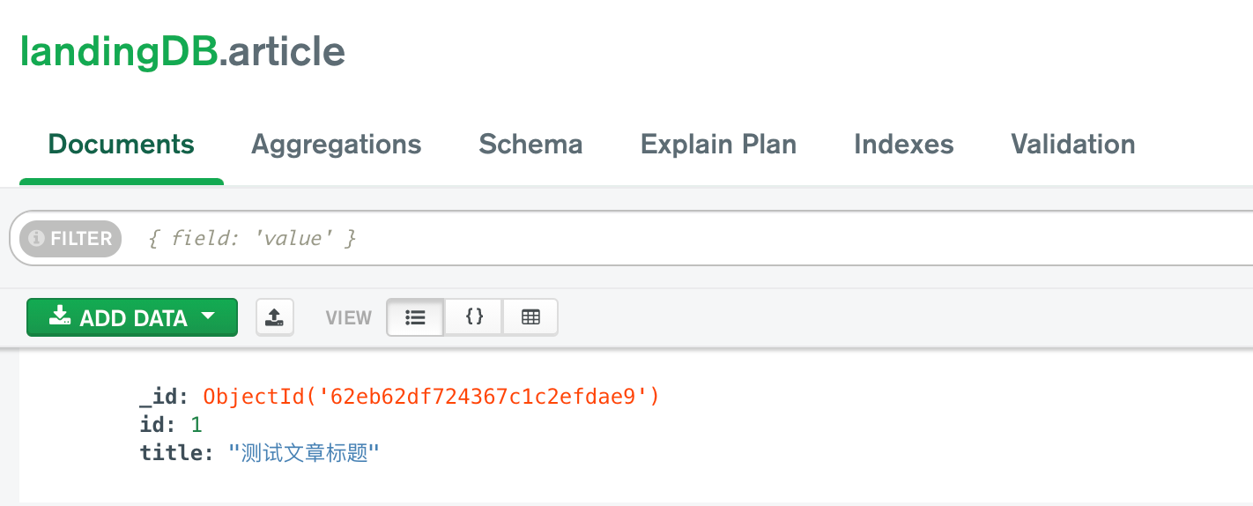Screen dimensions: 1253x506
Task: Click the ObjectId value of _id
Action: pos(431,398)
